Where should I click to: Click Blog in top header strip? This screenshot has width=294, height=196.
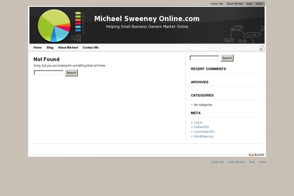[x=249, y=4]
